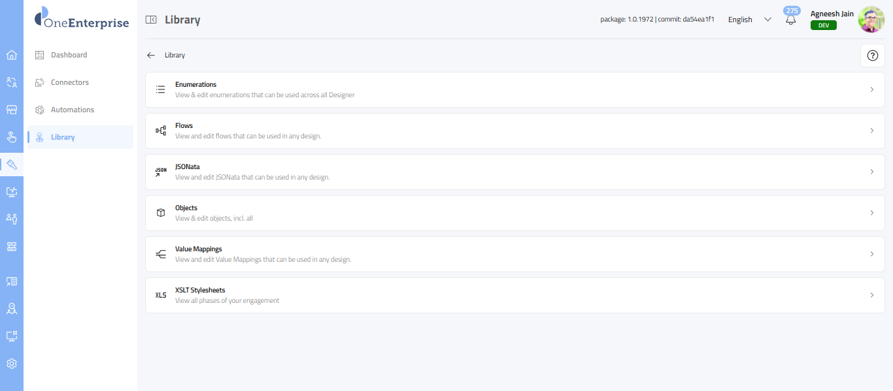Viewport: 893px width, 391px height.
Task: Select the touch pointer icon in left rail
Action: coord(11,137)
